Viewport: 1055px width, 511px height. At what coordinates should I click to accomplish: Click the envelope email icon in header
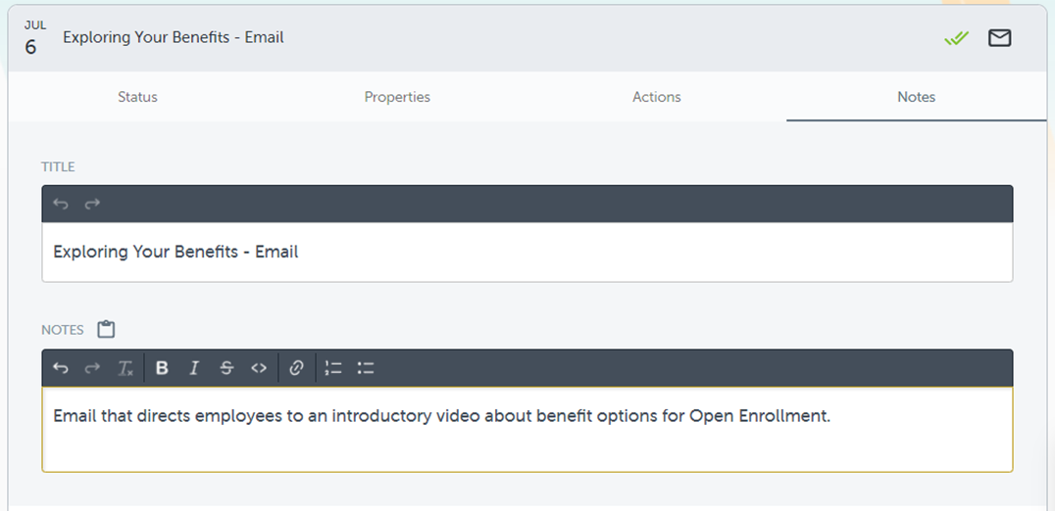tap(999, 38)
